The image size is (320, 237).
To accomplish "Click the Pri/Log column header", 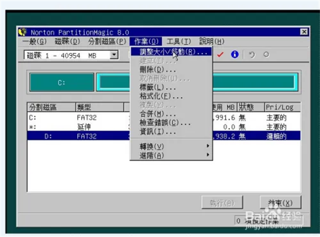I will pos(283,107).
